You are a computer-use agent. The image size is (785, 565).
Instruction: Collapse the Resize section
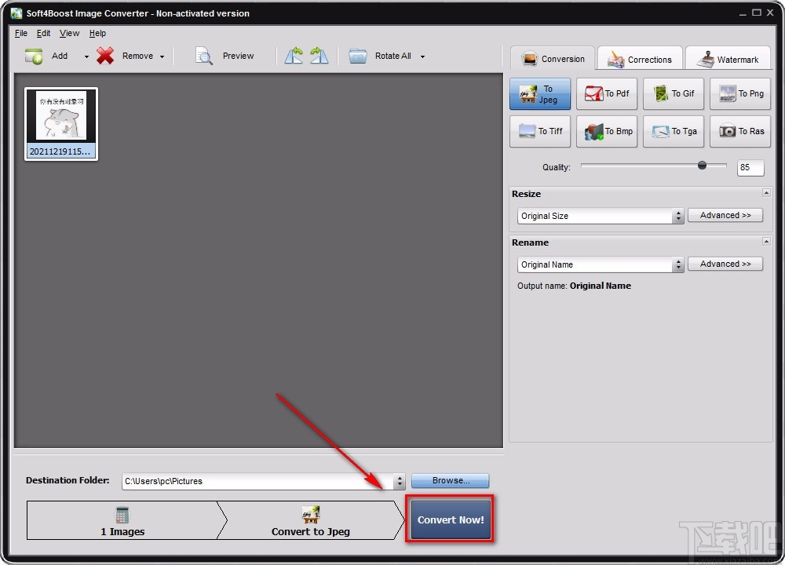[766, 193]
